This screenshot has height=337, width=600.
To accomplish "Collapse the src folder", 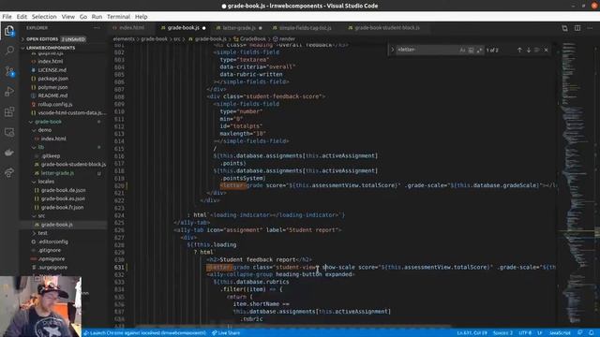I will tap(41, 216).
